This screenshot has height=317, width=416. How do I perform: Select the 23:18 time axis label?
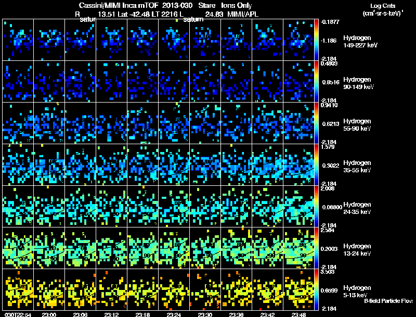click(x=142, y=315)
